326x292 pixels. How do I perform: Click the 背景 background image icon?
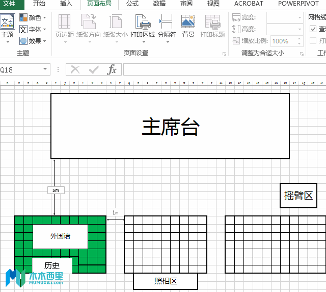tap(188, 26)
